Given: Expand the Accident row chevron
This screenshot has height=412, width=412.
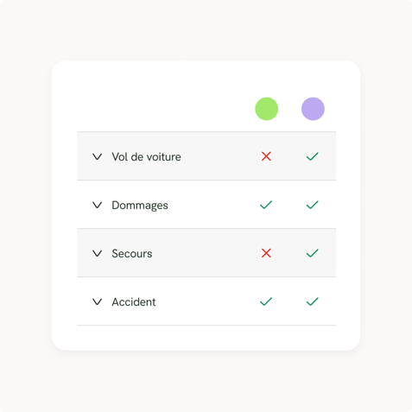Looking at the screenshot, I should (97, 302).
